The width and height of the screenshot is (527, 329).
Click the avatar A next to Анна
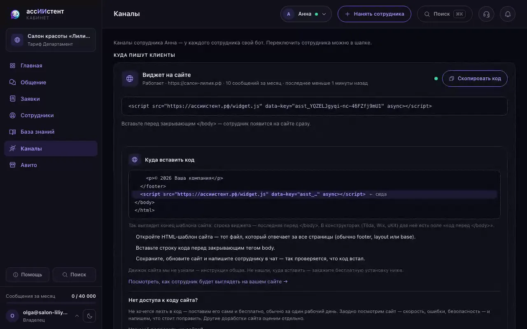(289, 14)
